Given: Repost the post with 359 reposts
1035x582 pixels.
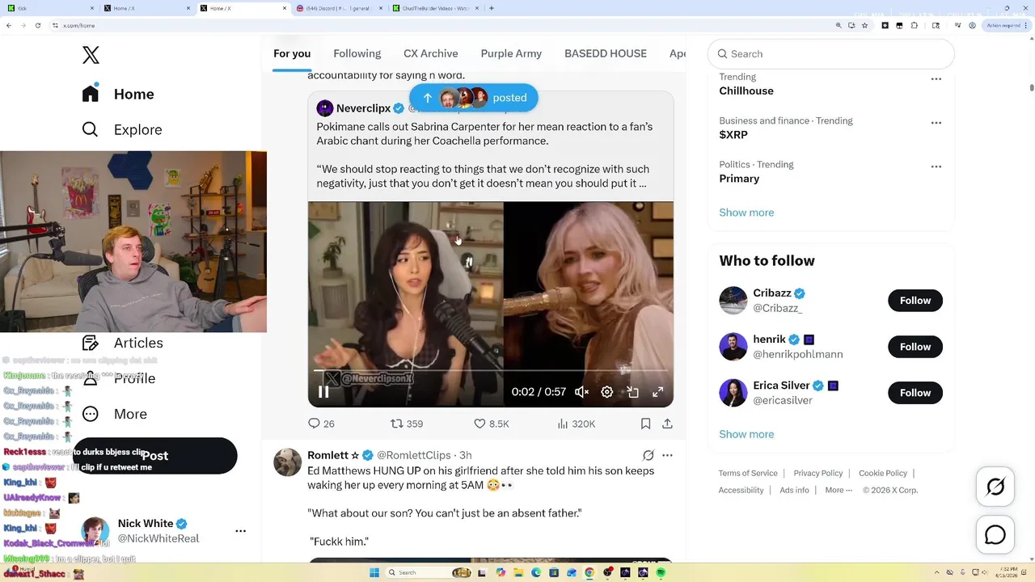Looking at the screenshot, I should coord(407,424).
